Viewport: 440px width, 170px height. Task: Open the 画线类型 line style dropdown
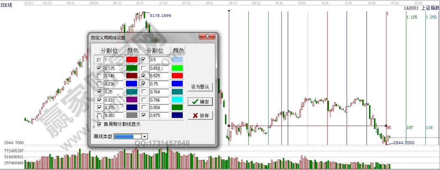145,137
